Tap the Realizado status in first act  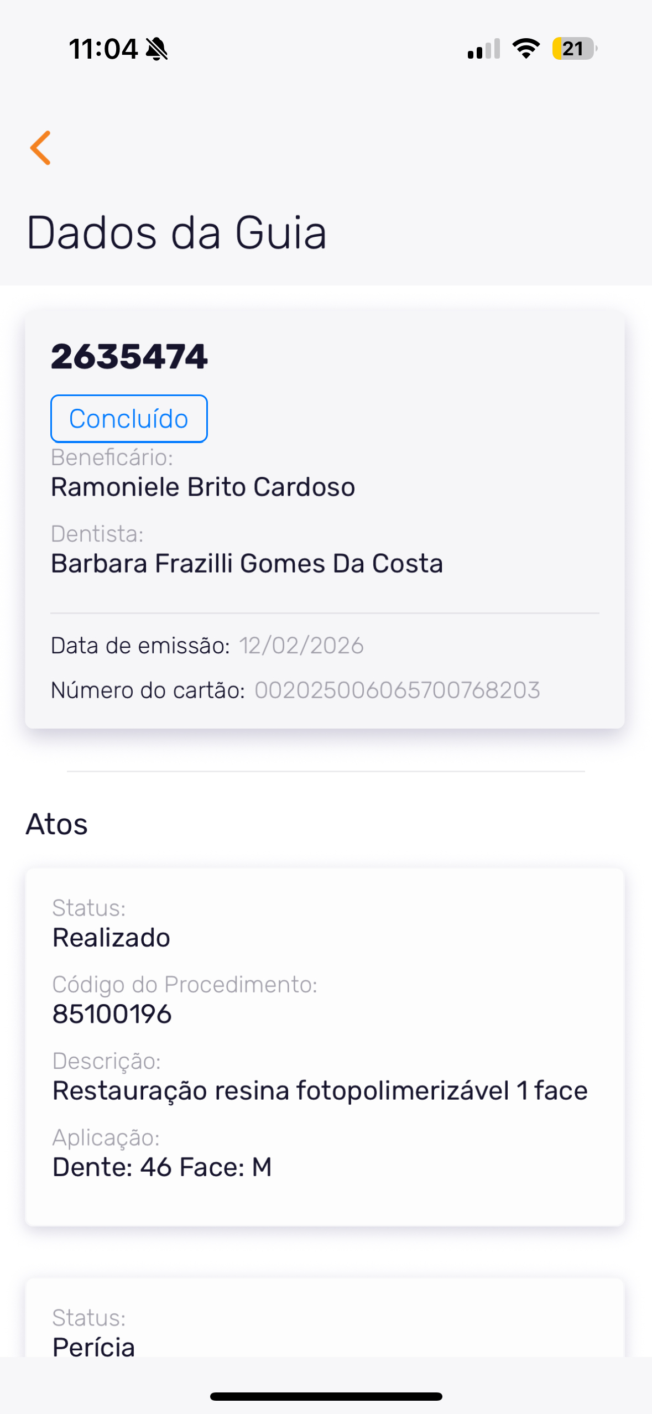111,938
